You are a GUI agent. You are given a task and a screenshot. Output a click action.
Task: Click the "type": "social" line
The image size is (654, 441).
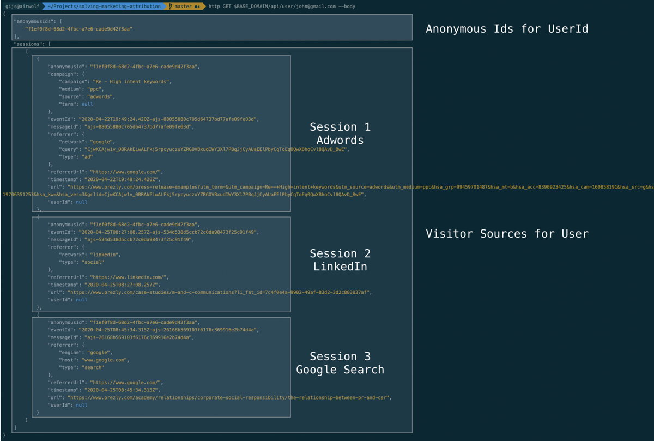[x=83, y=262]
